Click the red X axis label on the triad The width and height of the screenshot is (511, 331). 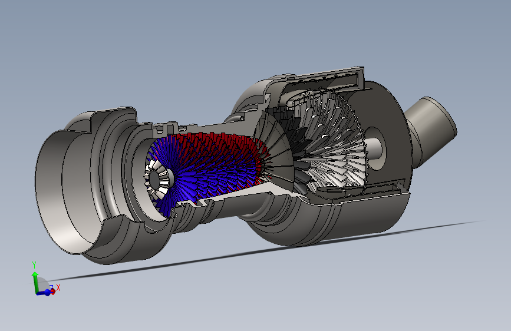(58, 287)
